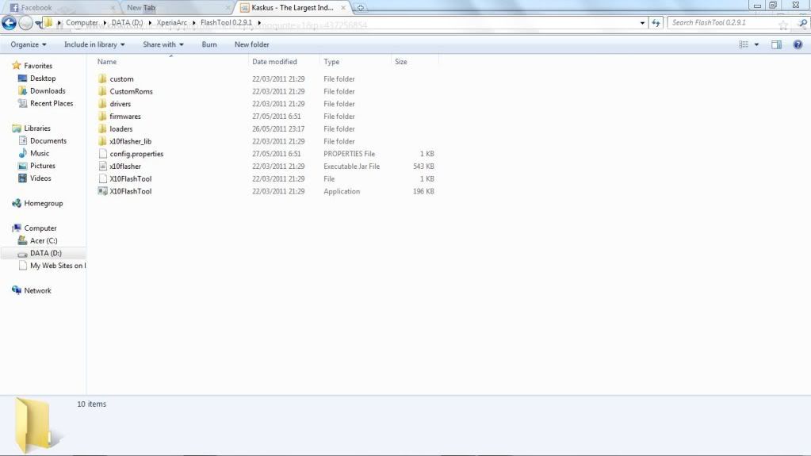Expand breadcrumb arrow after DATA (D:)
Viewport: 811px width, 456px height.
click(x=150, y=23)
